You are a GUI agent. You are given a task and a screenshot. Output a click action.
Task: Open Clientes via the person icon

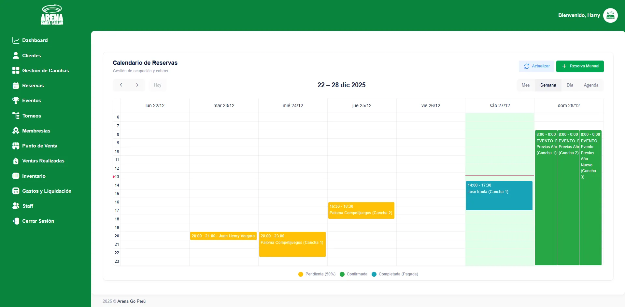click(x=16, y=56)
